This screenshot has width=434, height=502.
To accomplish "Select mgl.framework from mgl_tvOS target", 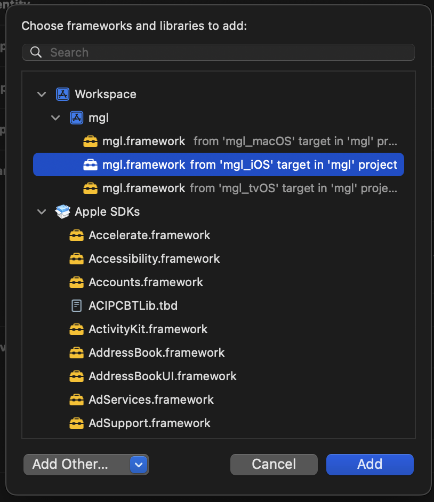I will pyautogui.click(x=219, y=188).
